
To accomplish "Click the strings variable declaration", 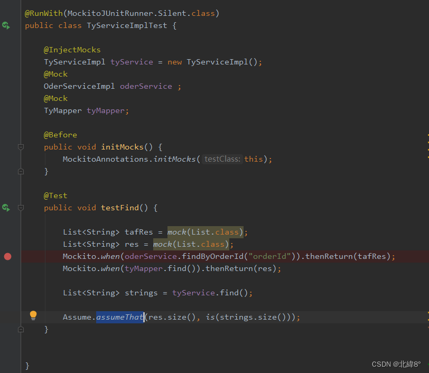I will 141,293.
